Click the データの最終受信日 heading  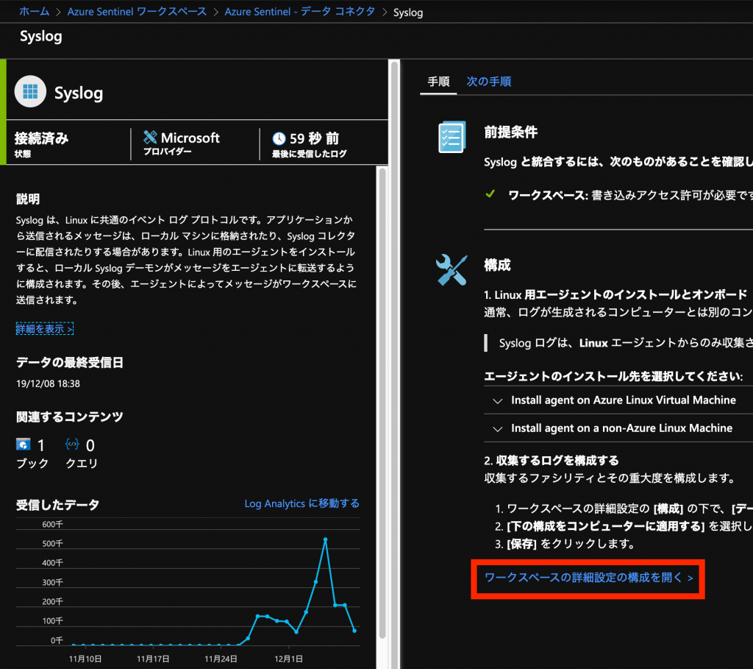point(70,362)
